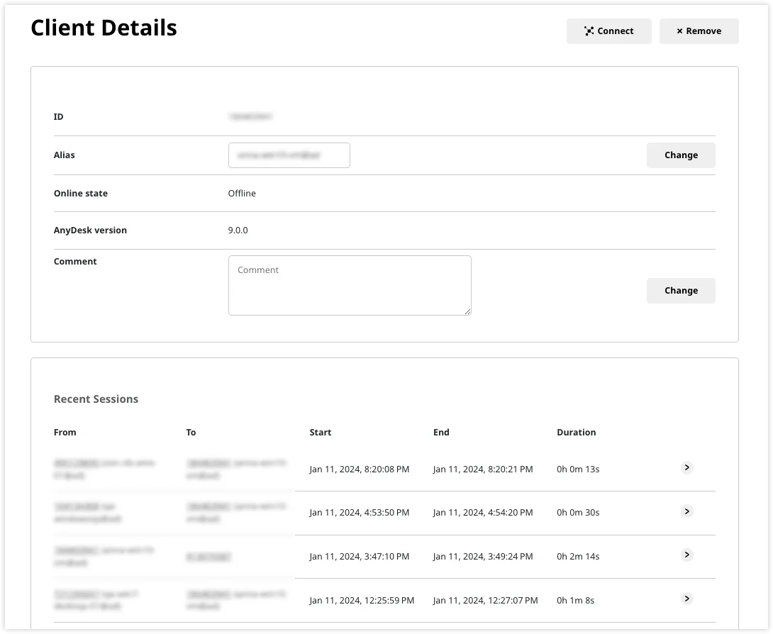Image resolution: width=773 pixels, height=634 pixels.
Task: Select the 0h 0m 30s duration
Action: pos(578,513)
